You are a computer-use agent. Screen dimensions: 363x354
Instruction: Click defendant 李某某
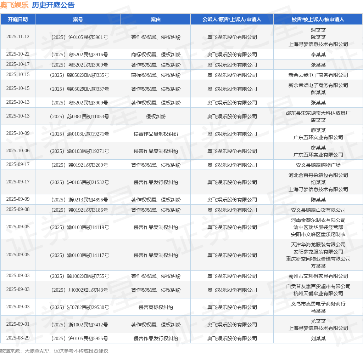[318, 55]
